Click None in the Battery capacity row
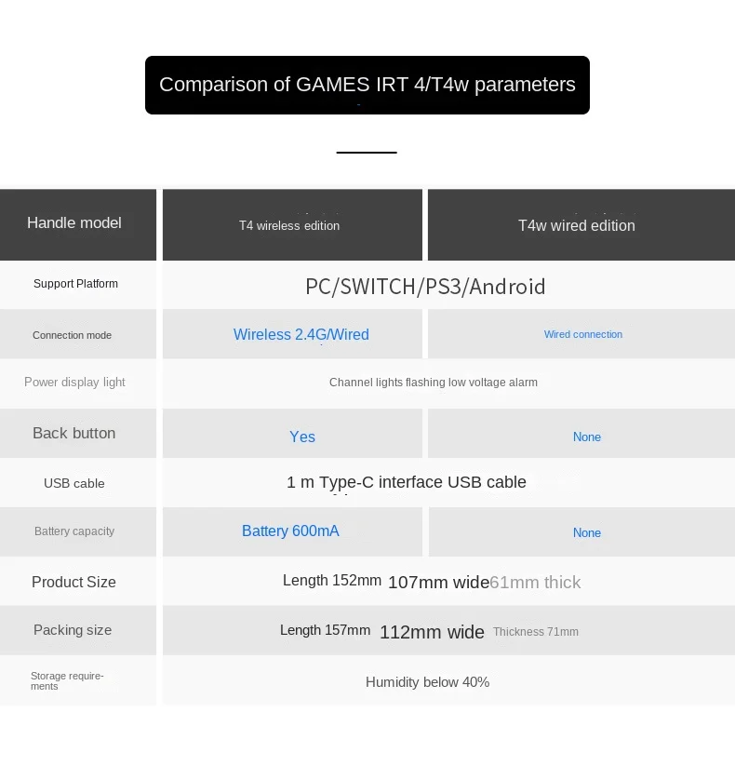The width and height of the screenshot is (735, 766). [587, 532]
